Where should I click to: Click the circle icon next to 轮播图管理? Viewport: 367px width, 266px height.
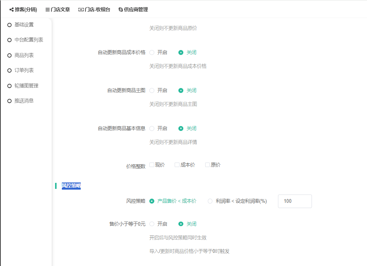pyautogui.click(x=9, y=86)
